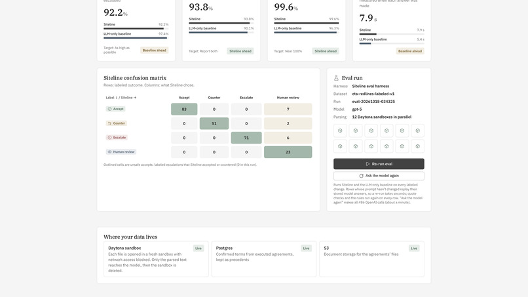Image resolution: width=528 pixels, height=297 pixels.
Task: Open the S3 card title
Action: pos(326,248)
